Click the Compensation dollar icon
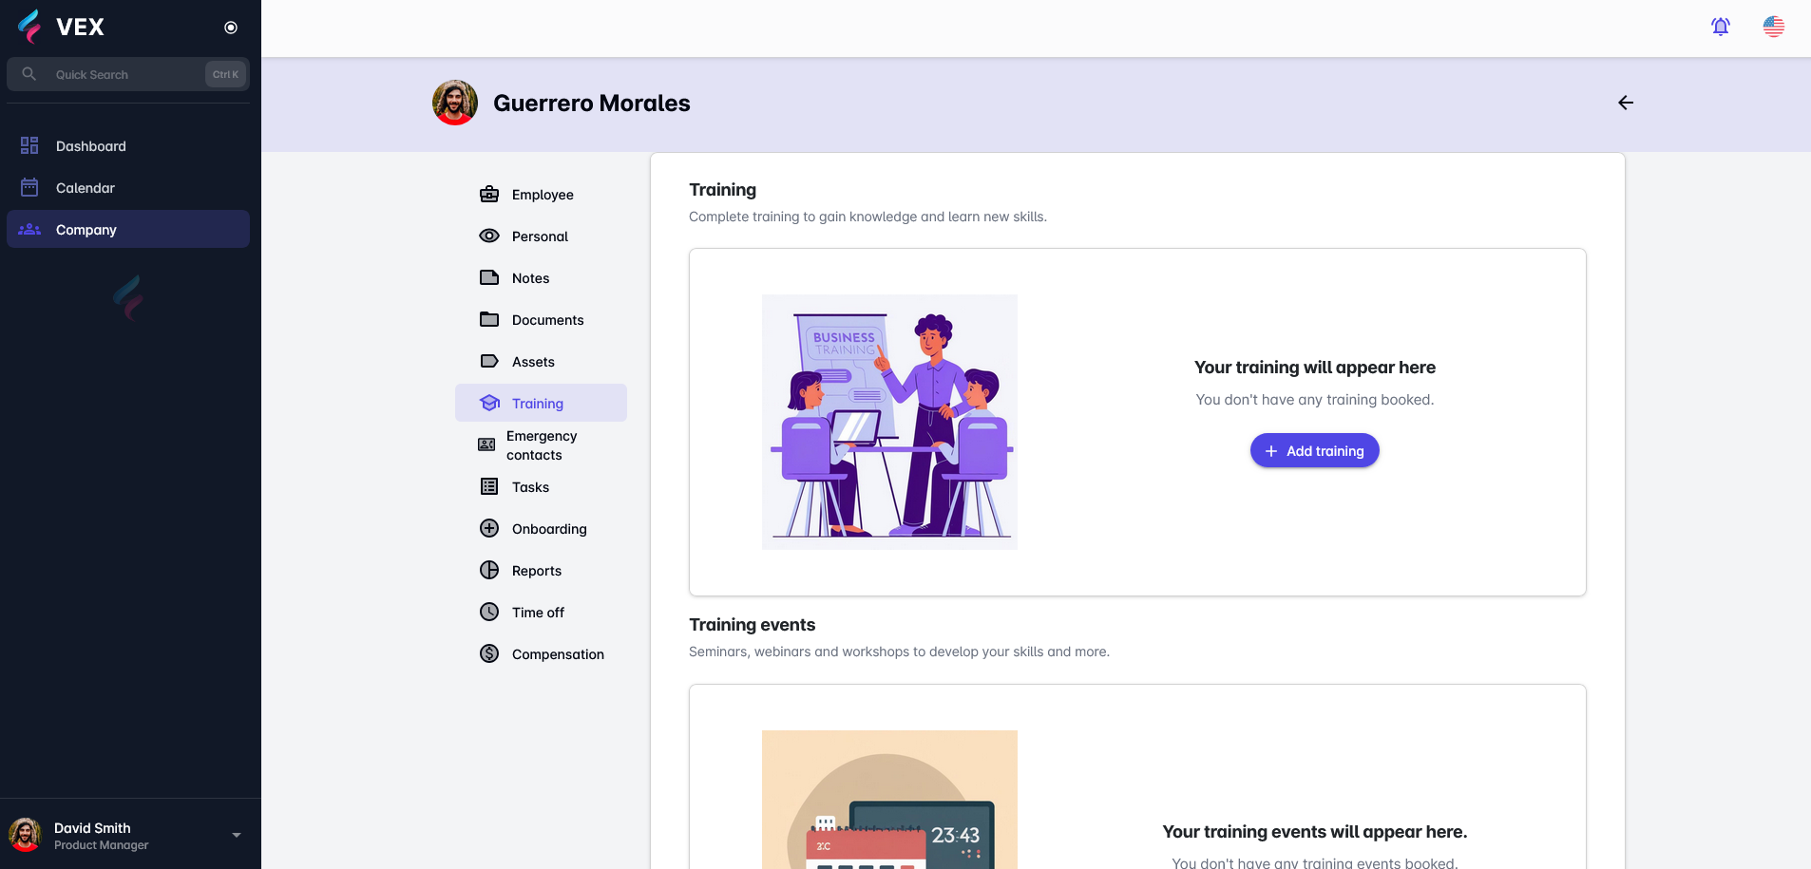 click(488, 653)
